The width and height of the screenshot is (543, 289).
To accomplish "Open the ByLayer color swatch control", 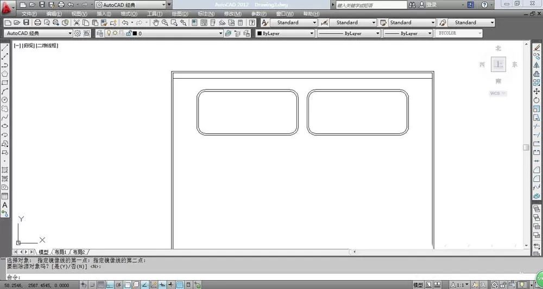I will point(285,33).
